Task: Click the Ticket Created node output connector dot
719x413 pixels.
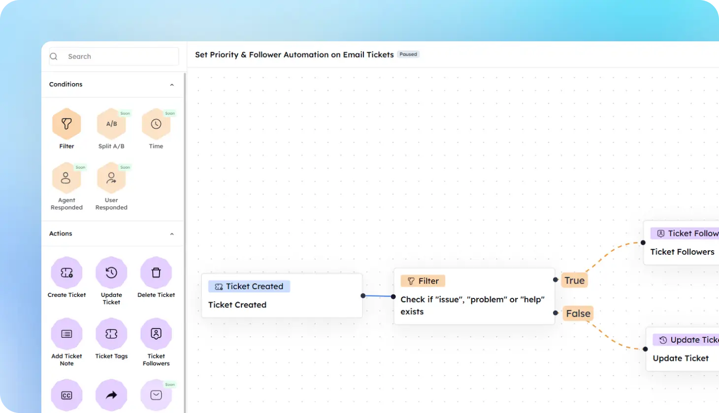Action: point(363,295)
